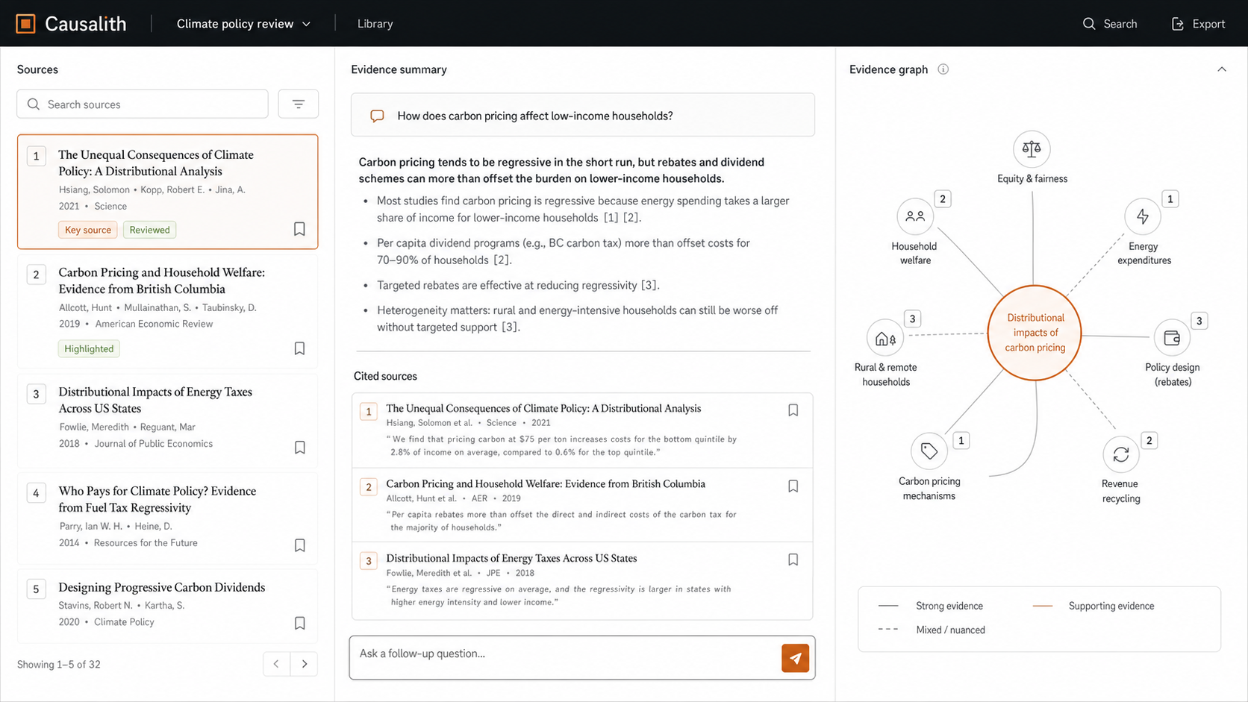Click the Key source tag

point(88,230)
